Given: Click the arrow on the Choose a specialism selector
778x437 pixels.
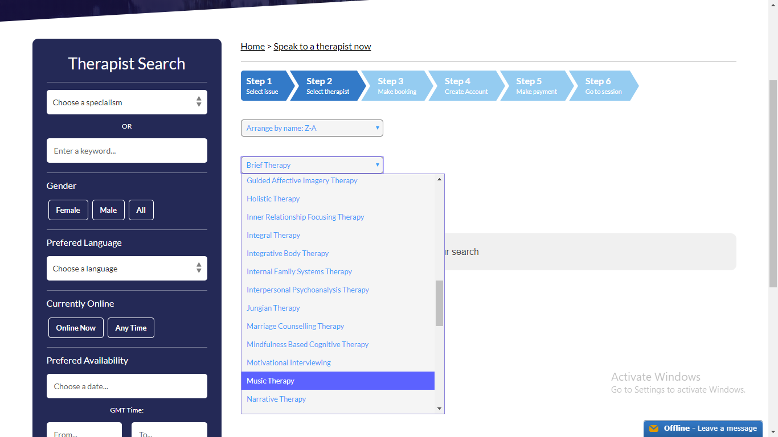Looking at the screenshot, I should coord(198,102).
